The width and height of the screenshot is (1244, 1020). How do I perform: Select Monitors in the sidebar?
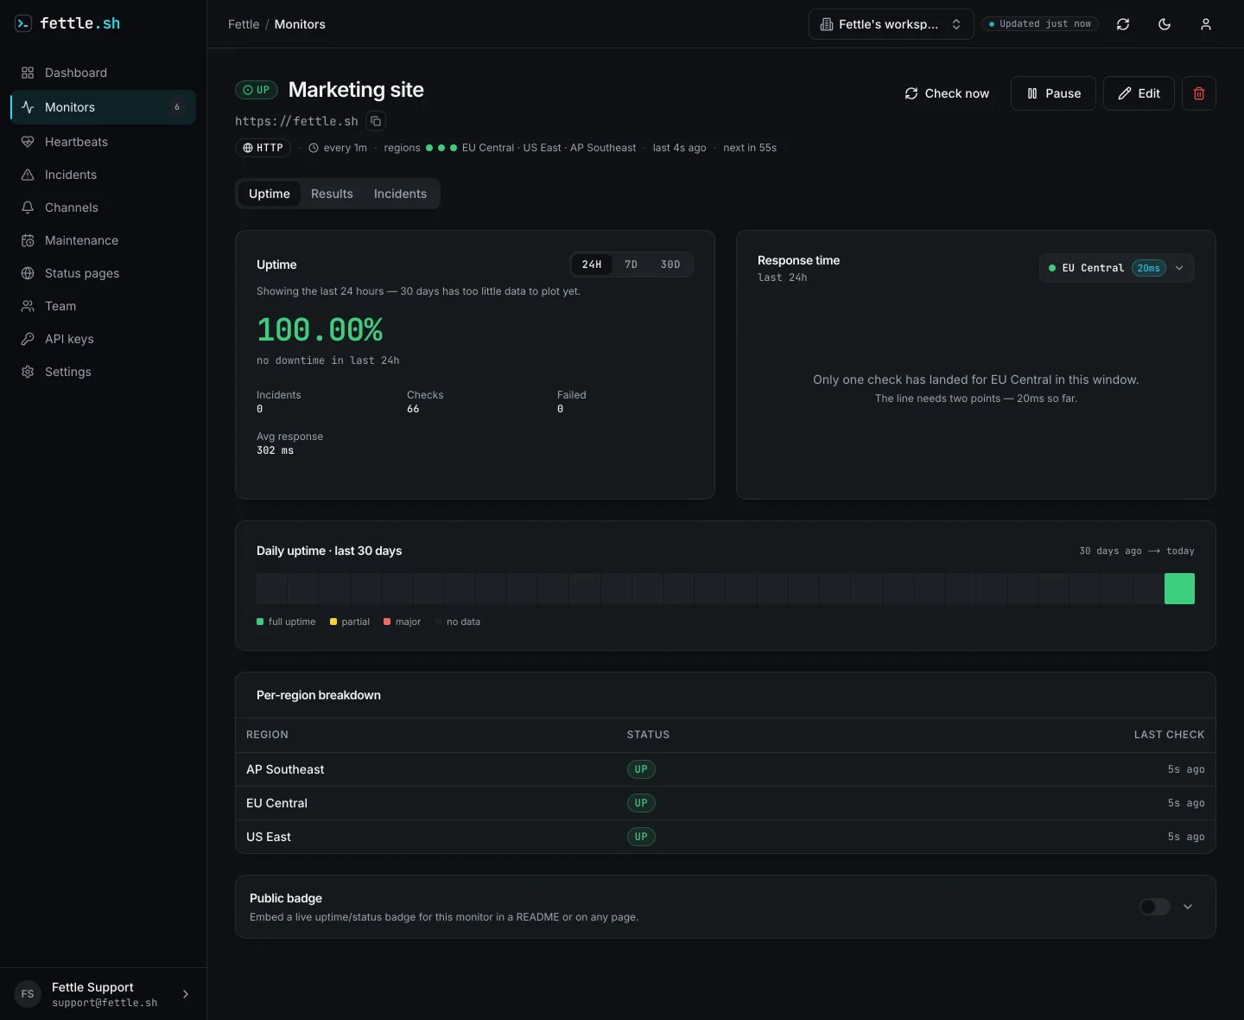103,107
